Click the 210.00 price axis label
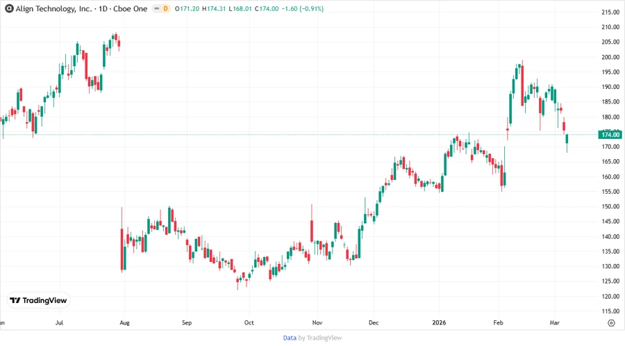 [610, 27]
